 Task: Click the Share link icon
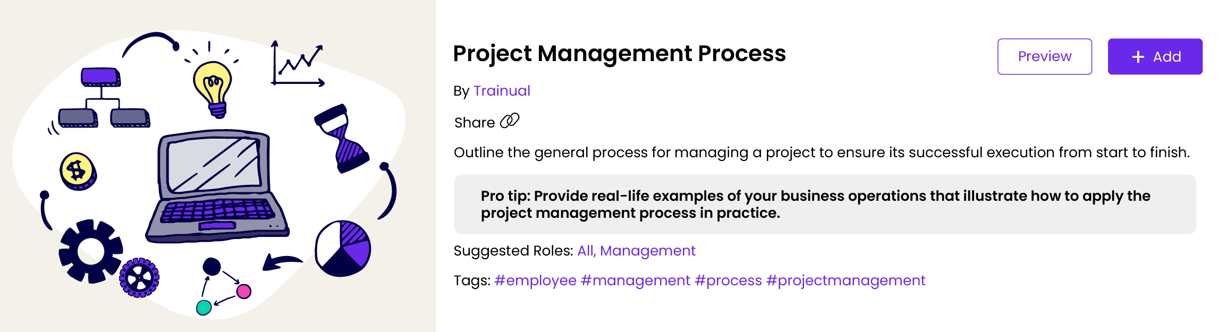click(511, 122)
